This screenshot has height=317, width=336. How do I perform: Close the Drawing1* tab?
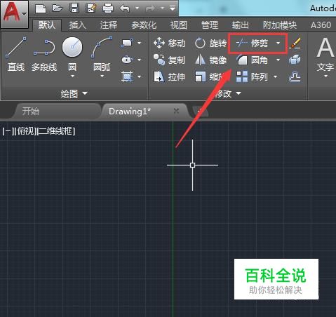click(177, 111)
